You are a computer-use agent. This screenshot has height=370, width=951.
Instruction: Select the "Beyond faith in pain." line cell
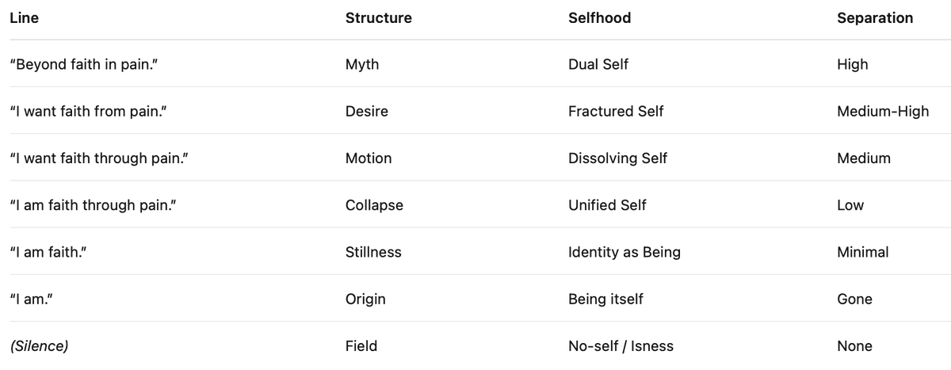[81, 65]
